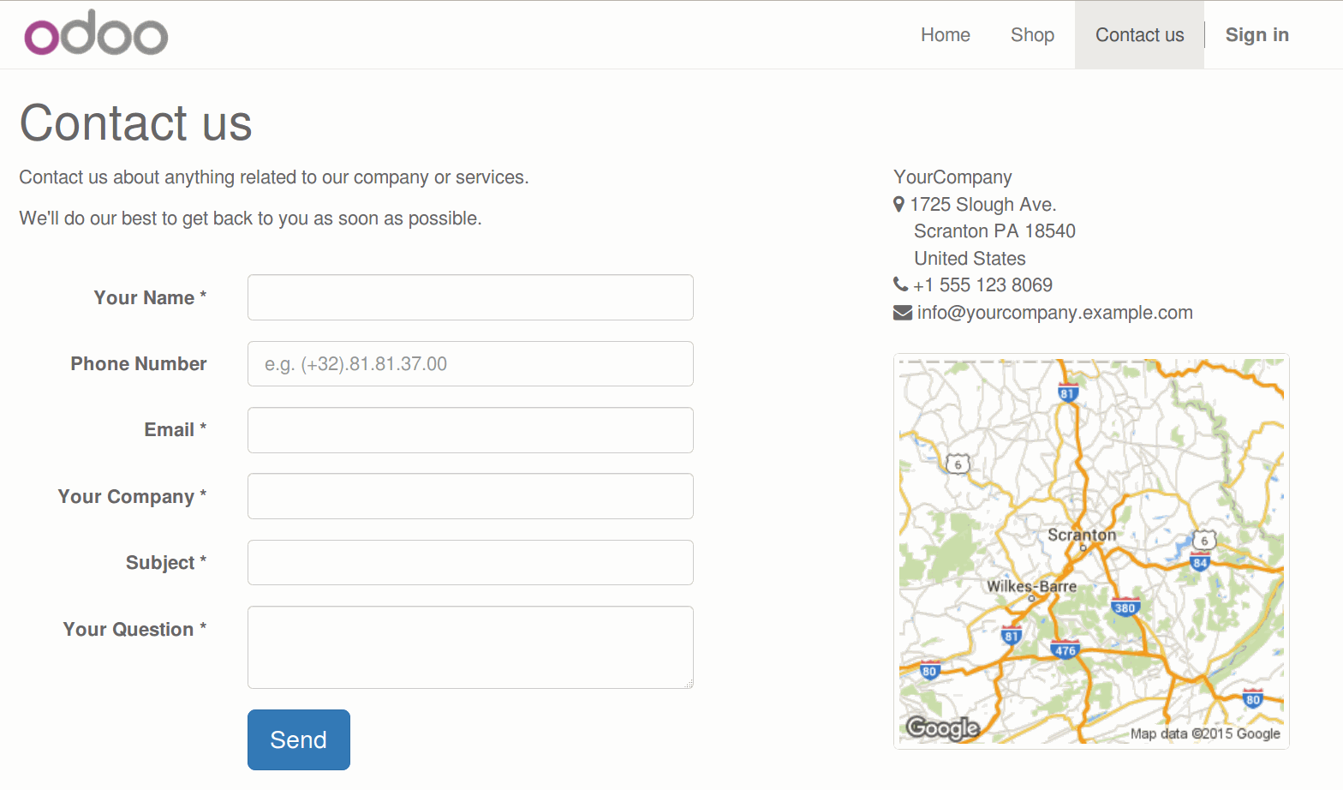Select the Email input field
Viewport: 1343px width, 790px height.
pyautogui.click(x=470, y=430)
